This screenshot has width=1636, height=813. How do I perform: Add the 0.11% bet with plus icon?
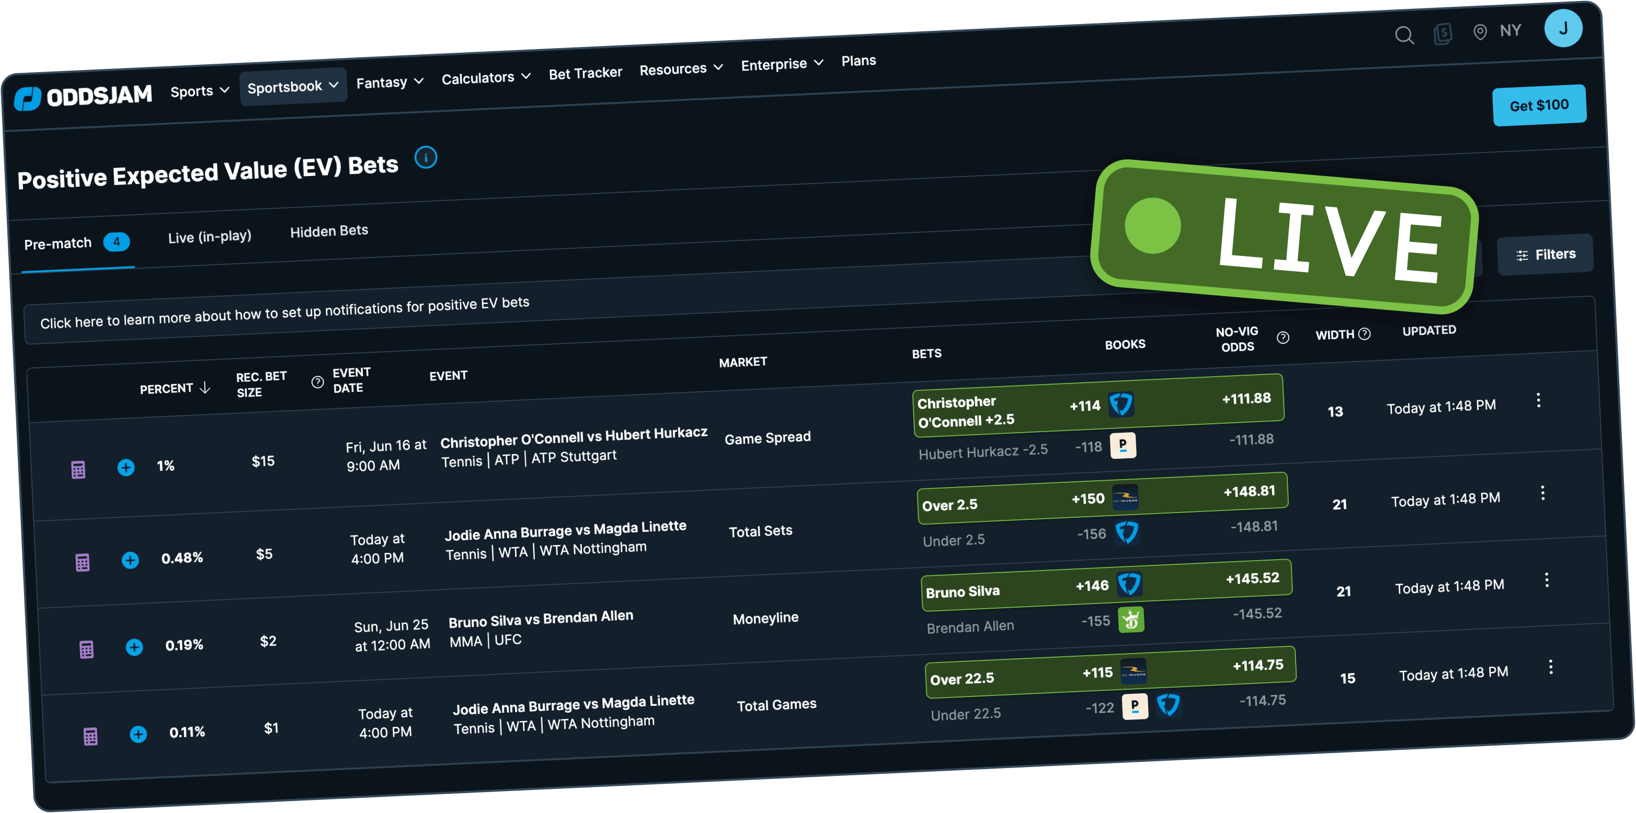tap(139, 734)
